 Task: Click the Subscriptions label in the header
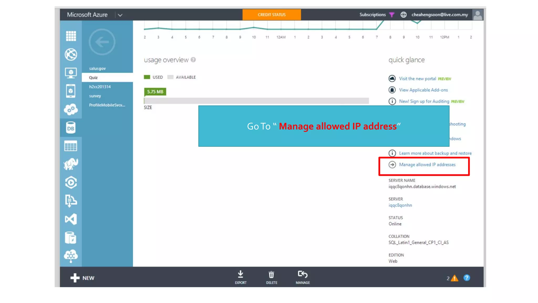point(373,15)
